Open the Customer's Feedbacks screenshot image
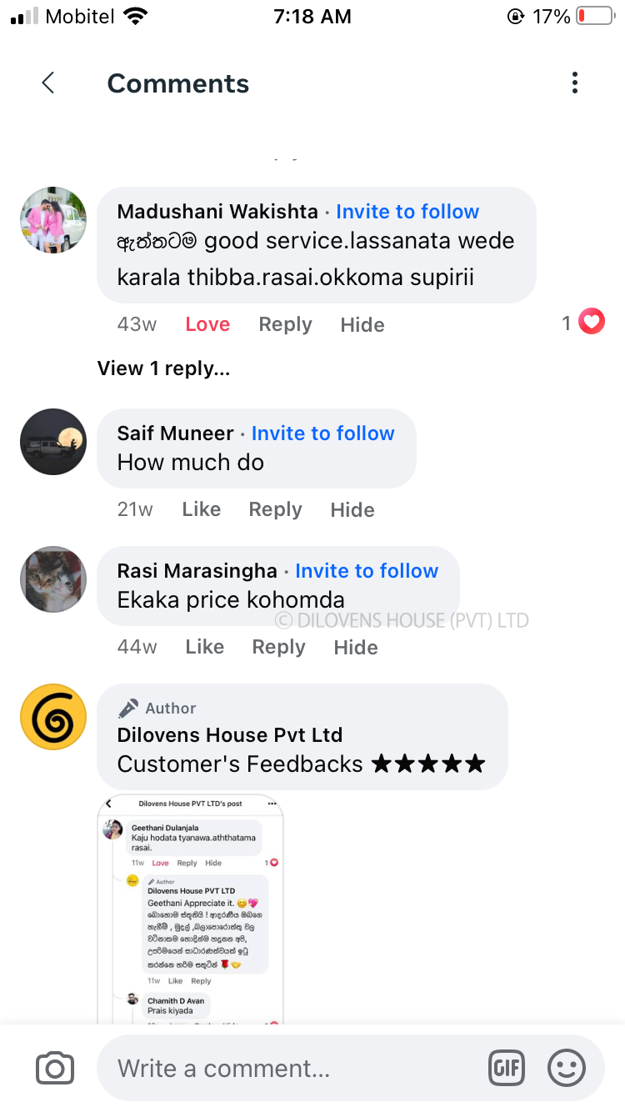Viewport: 625px width, 1112px height. coord(191,909)
